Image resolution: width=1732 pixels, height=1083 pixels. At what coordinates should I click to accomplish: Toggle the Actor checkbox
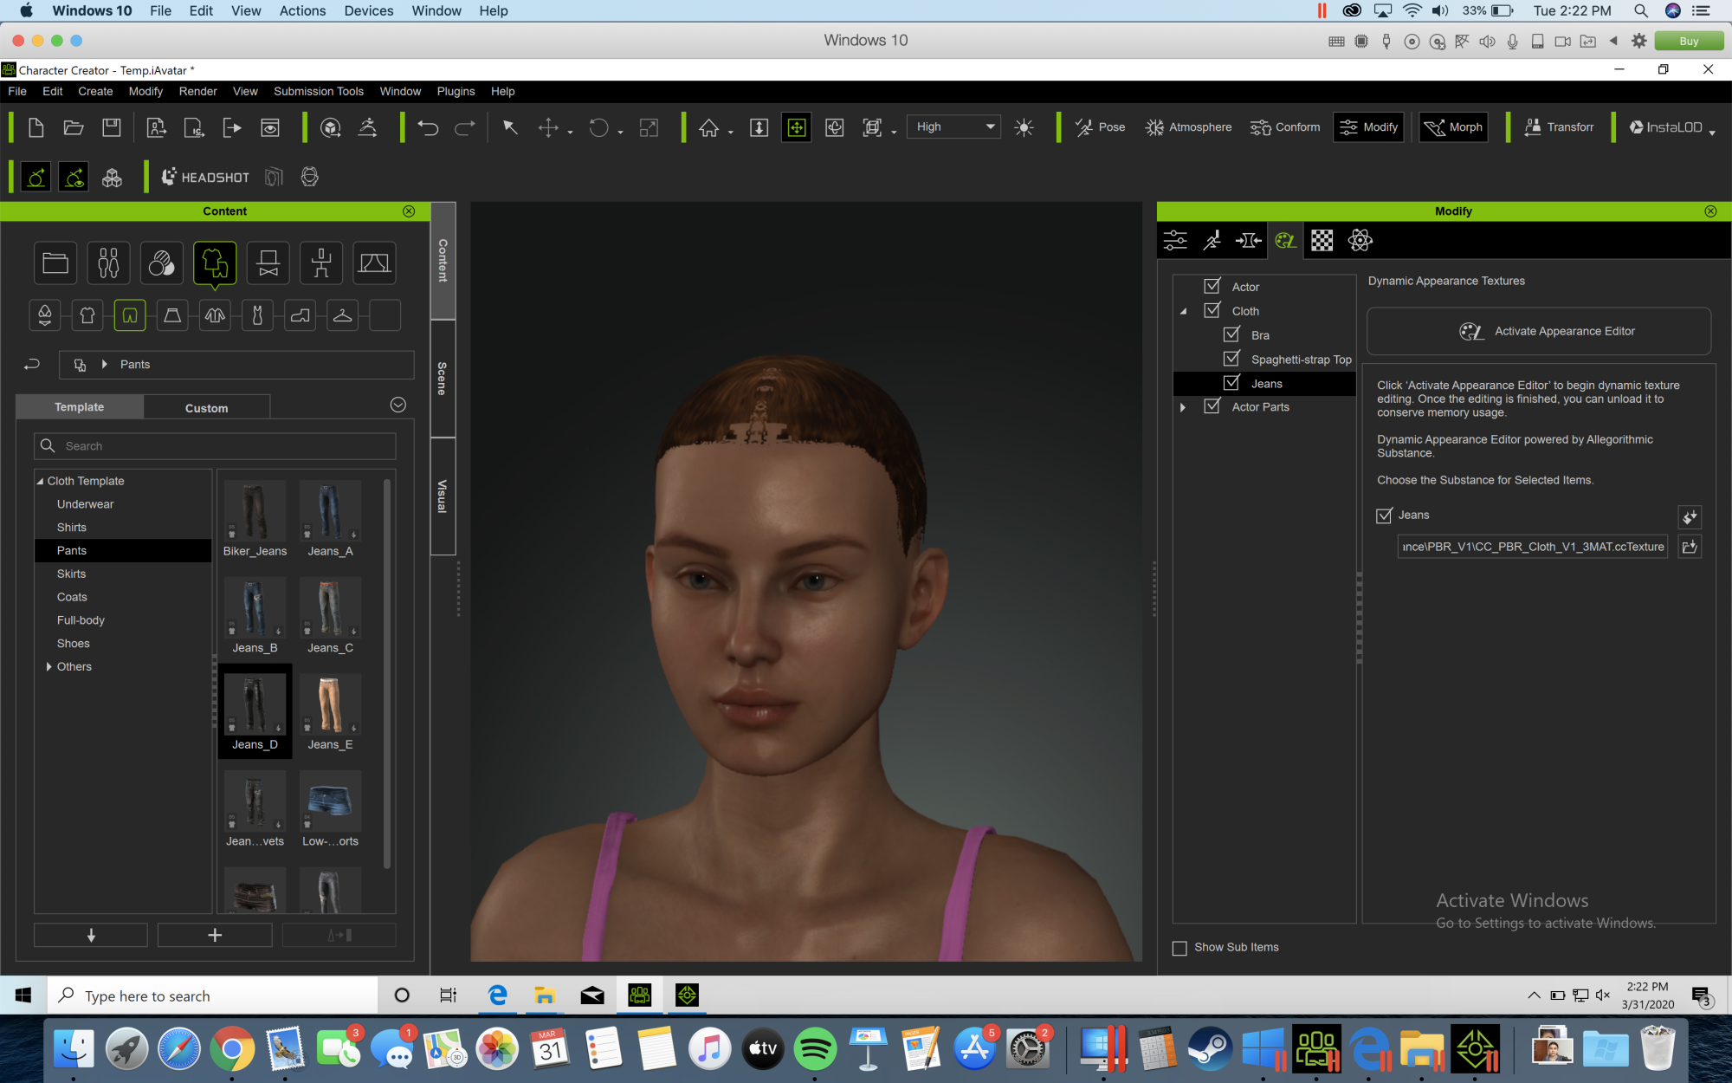pyautogui.click(x=1212, y=286)
